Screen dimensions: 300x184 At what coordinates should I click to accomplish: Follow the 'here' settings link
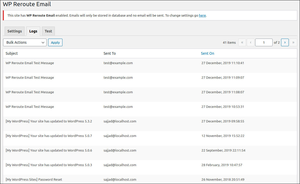pyautogui.click(x=202, y=16)
